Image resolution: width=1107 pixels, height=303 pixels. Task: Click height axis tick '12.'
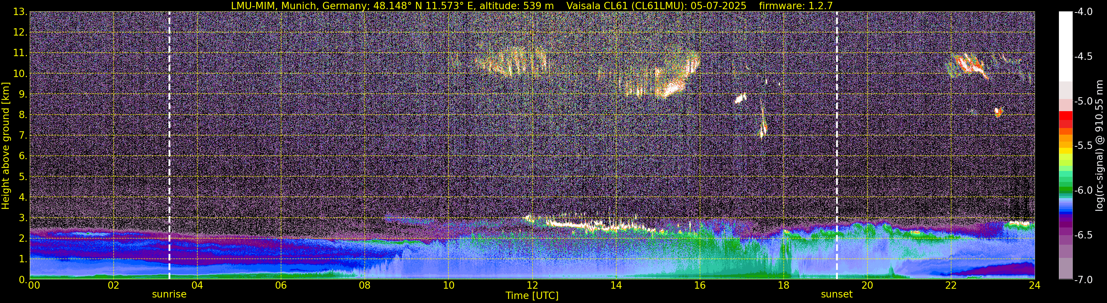tap(20, 32)
